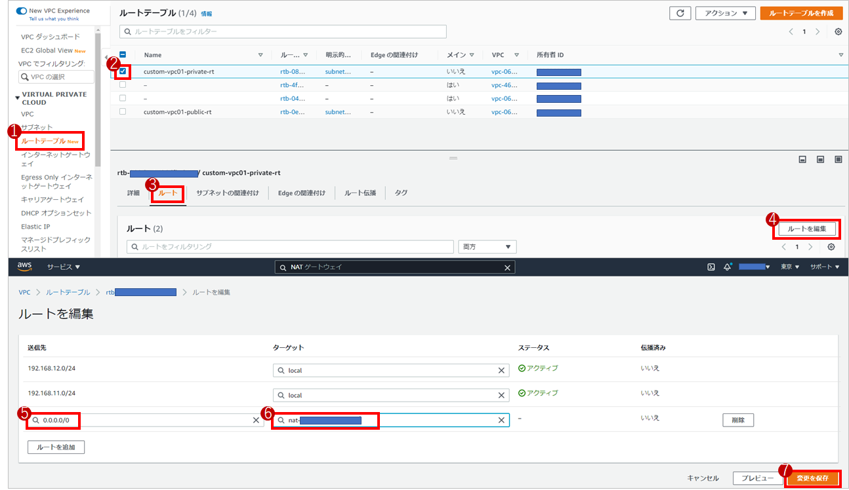Switch to 詳細 tab

(x=133, y=193)
